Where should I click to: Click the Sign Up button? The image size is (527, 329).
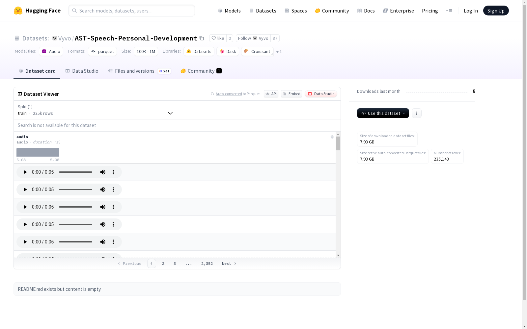pos(496,11)
